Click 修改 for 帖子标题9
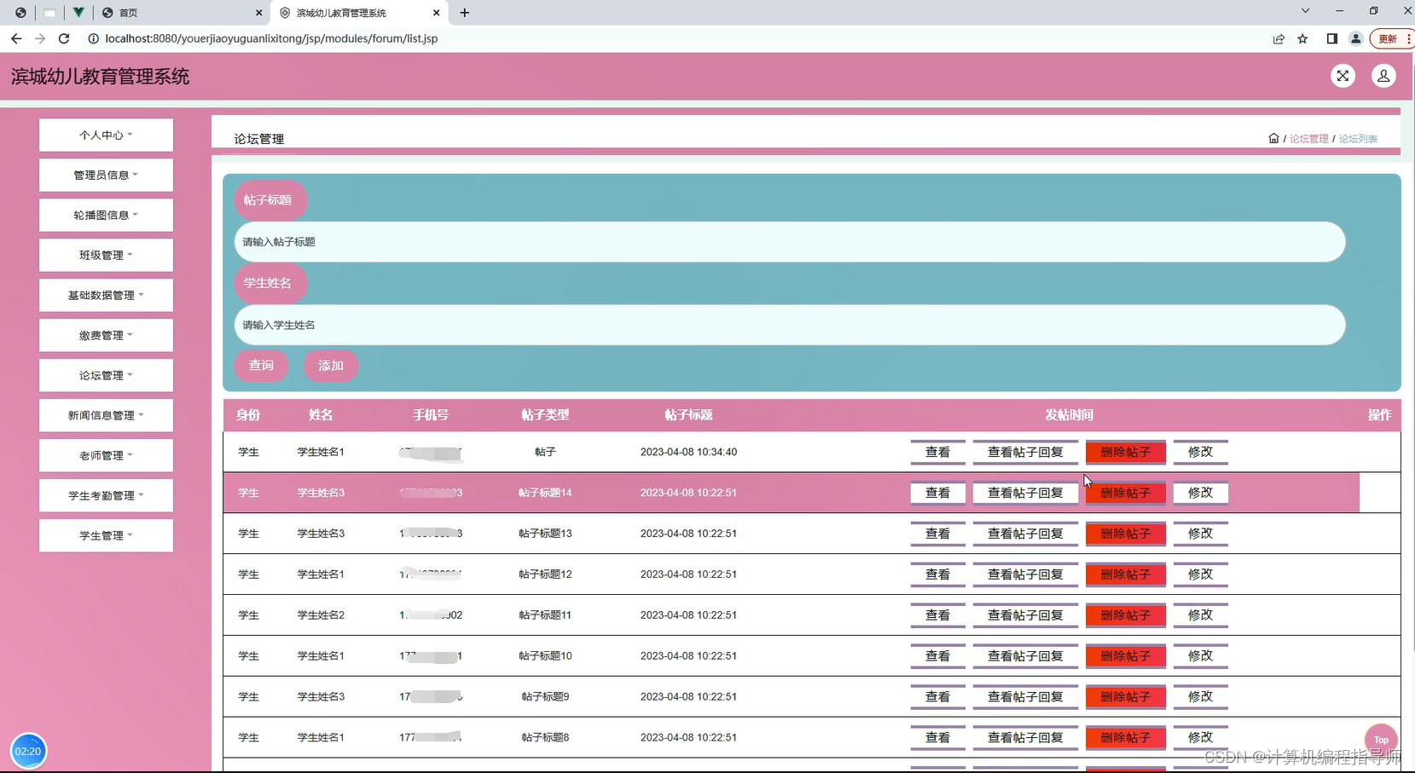This screenshot has height=773, width=1415. pos(1200,697)
